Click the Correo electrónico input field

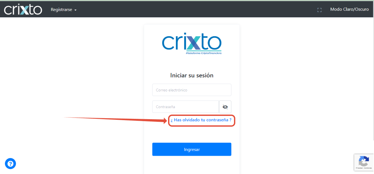(192, 90)
